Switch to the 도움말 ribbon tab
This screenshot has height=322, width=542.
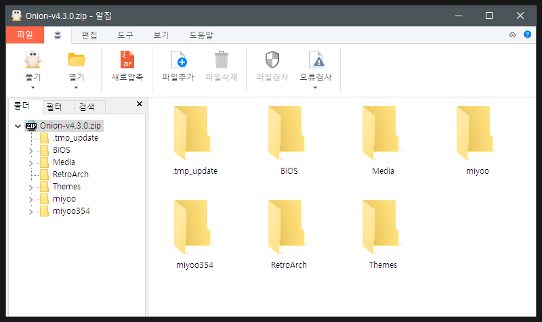(201, 35)
